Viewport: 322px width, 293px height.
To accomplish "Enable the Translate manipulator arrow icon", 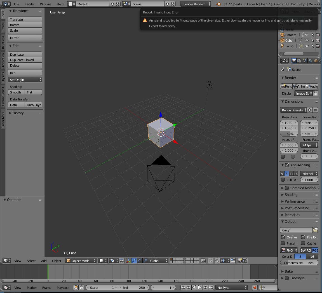I will click(134, 261).
